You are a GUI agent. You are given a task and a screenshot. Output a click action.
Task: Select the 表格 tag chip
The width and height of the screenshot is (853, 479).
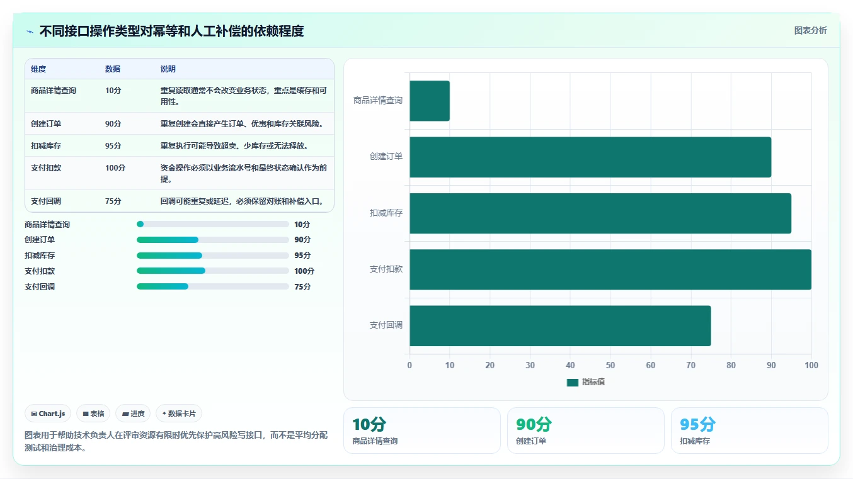point(93,414)
